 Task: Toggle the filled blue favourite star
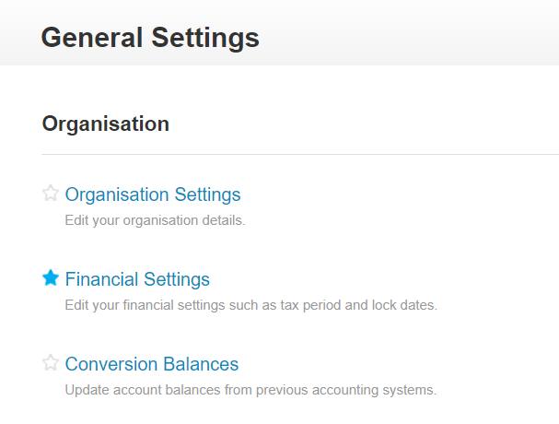[51, 278]
